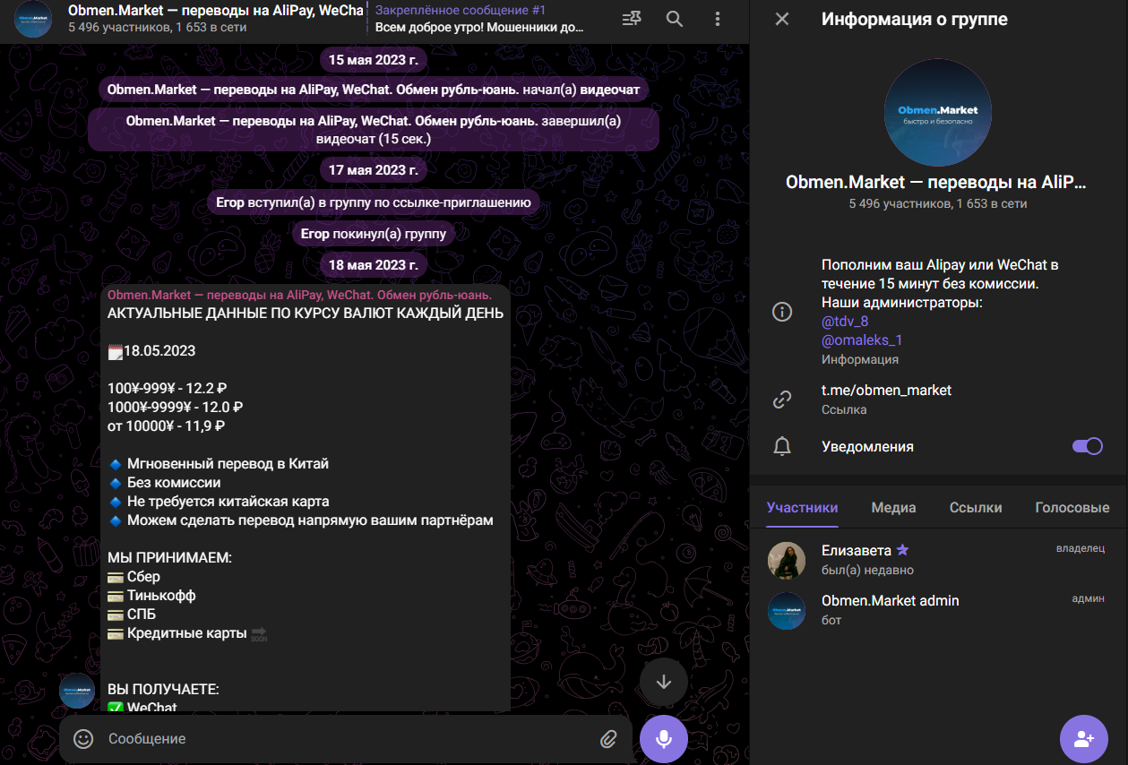Attach a file with the paperclip
This screenshot has height=765, width=1128.
tap(608, 739)
